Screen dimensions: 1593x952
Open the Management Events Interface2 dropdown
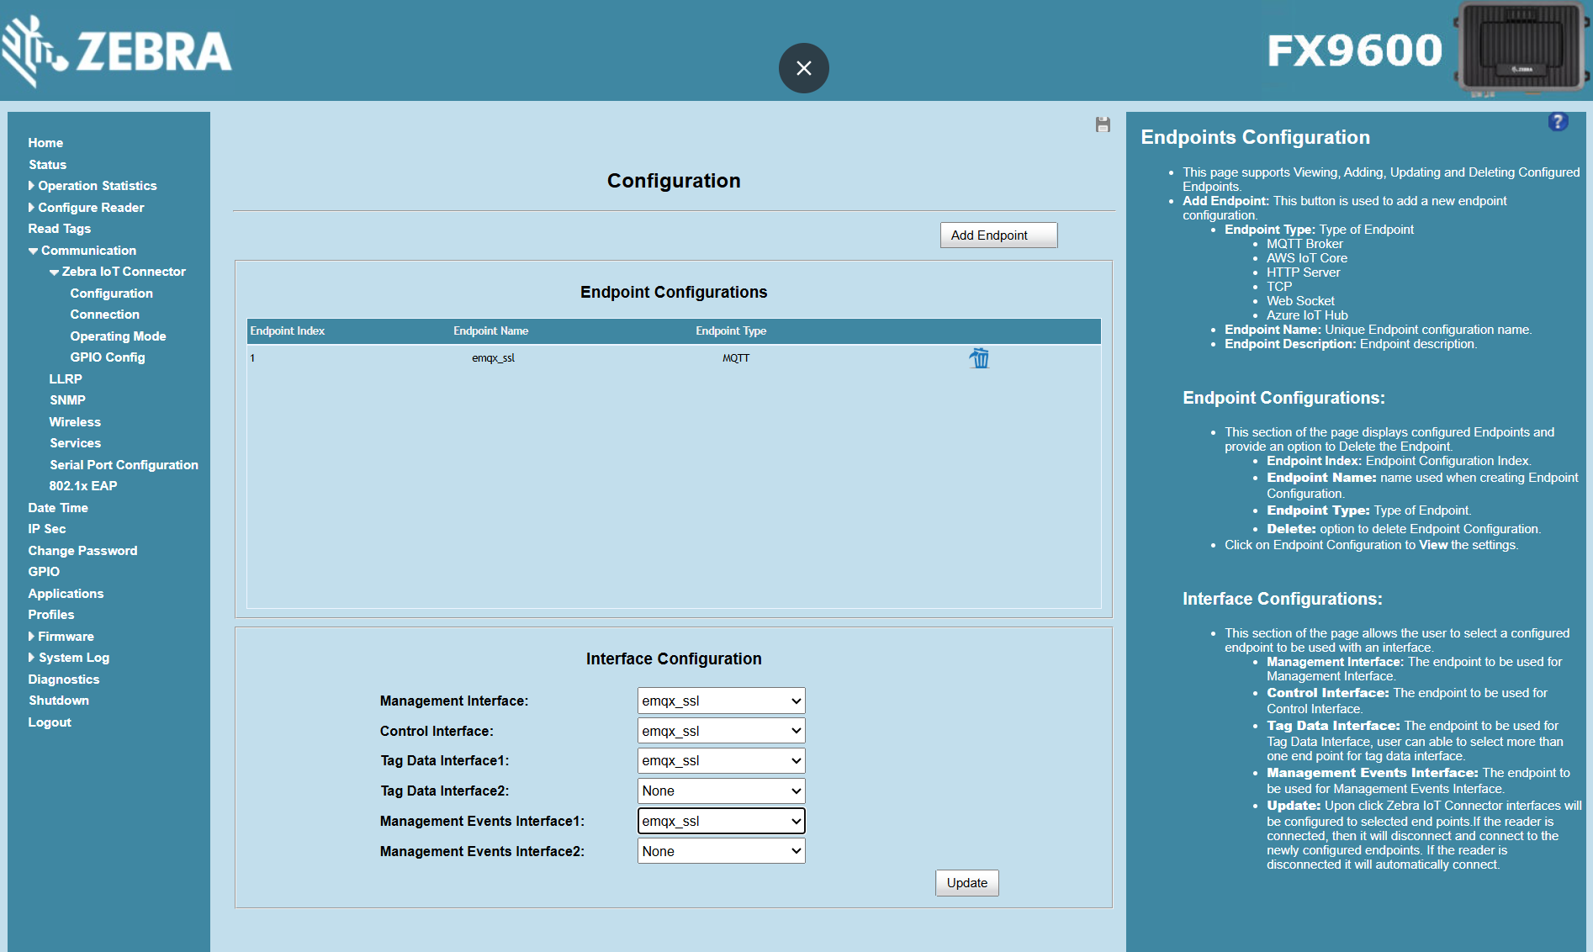[721, 851]
